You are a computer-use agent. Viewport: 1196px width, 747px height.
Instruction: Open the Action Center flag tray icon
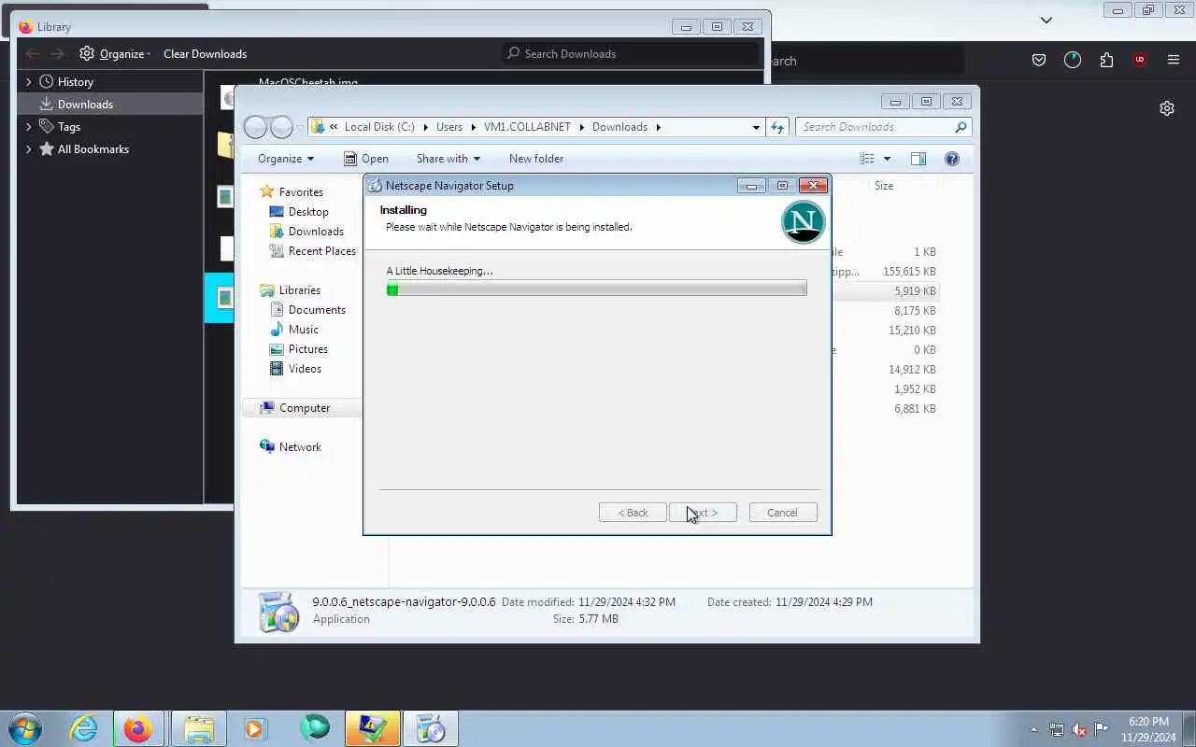click(1102, 729)
